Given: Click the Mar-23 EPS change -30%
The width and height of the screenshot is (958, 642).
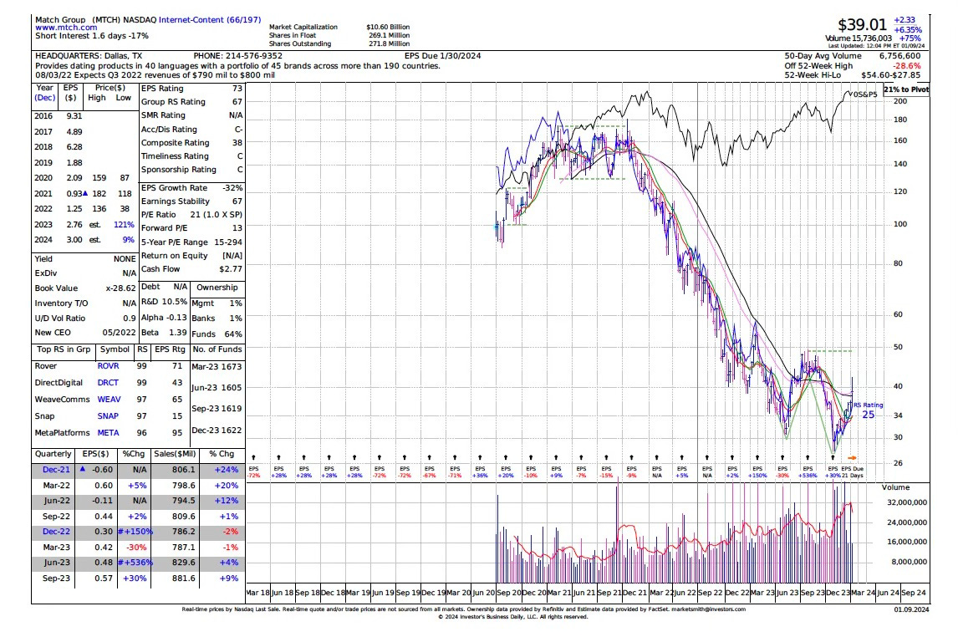Looking at the screenshot, I should [136, 548].
